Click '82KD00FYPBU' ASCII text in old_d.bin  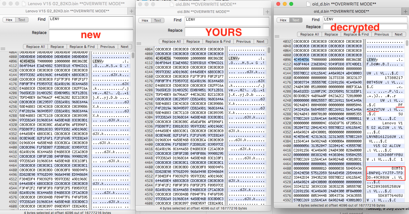[390, 155]
